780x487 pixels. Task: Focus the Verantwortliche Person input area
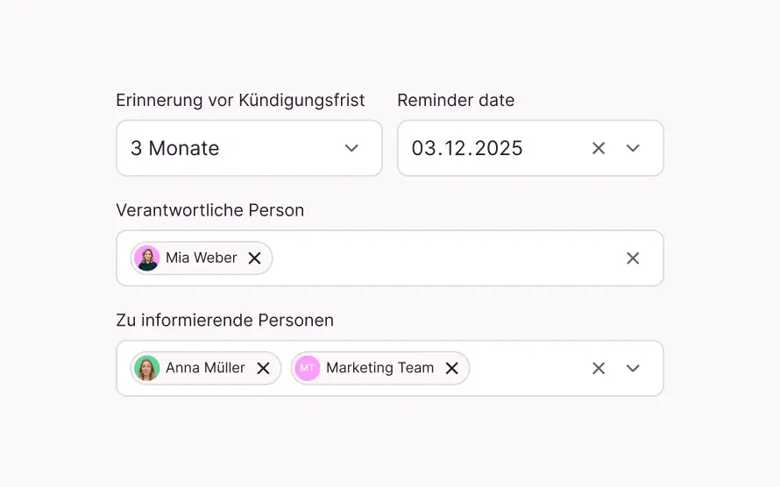pyautogui.click(x=438, y=258)
